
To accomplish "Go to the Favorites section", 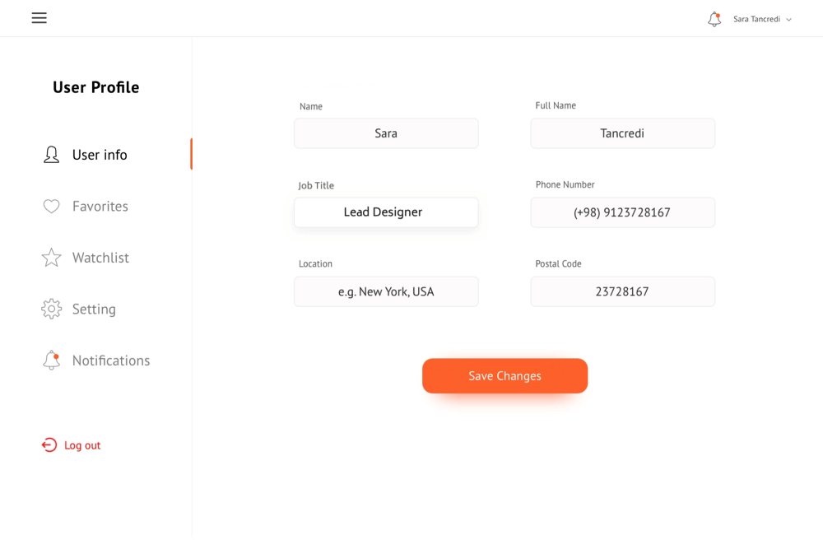I will tap(100, 207).
